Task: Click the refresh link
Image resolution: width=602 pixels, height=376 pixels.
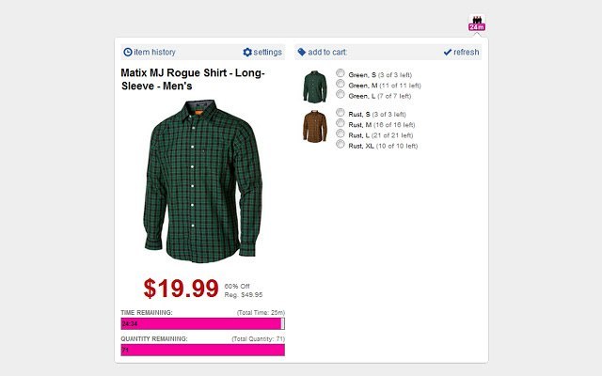Action: [x=467, y=53]
